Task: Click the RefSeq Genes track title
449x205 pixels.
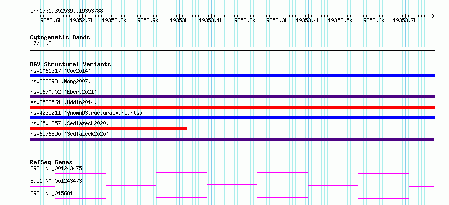Action: [x=51, y=162]
